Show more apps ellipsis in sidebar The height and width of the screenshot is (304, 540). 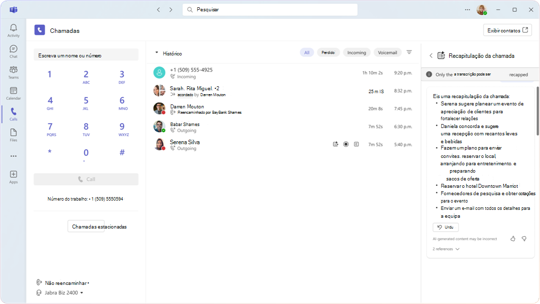[13, 156]
